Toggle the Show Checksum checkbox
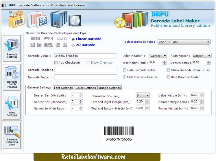The width and height of the screenshot is (216, 161). [x=88, y=63]
